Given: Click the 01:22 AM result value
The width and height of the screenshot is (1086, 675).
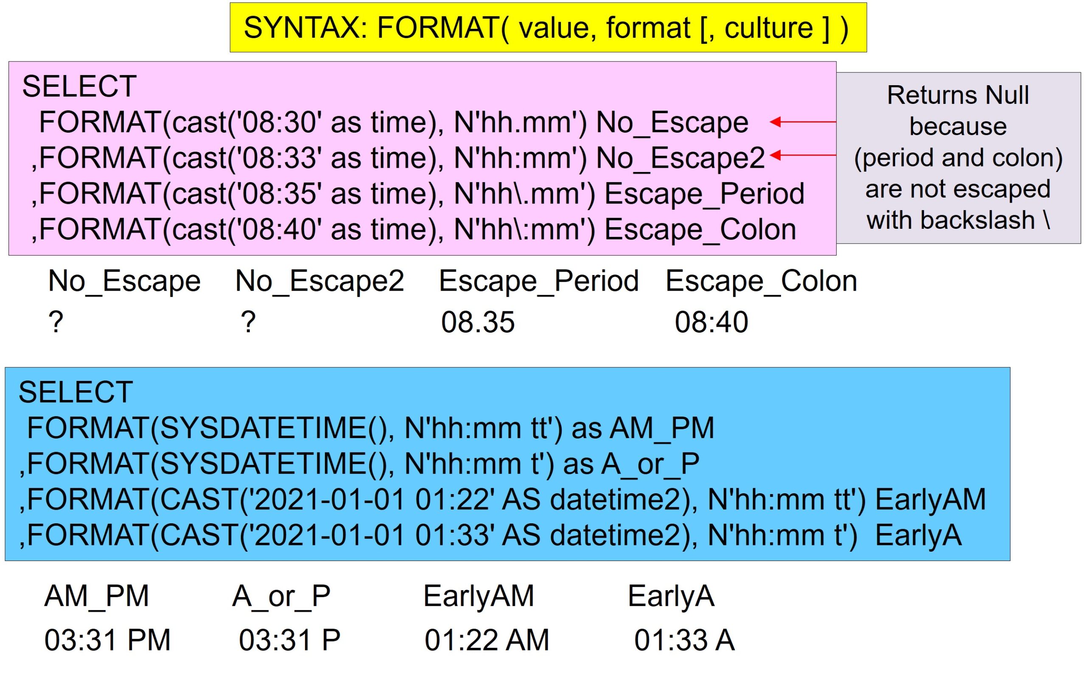Looking at the screenshot, I should 486,640.
